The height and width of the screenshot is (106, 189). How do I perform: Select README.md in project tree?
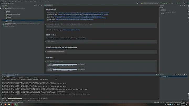point(10,20)
